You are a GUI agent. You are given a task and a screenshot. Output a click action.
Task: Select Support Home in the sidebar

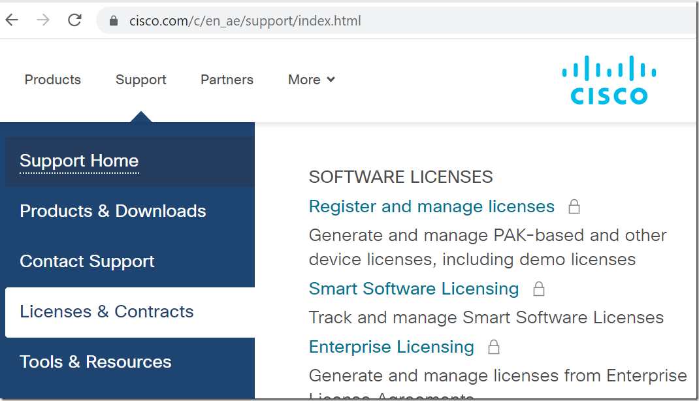coord(130,161)
